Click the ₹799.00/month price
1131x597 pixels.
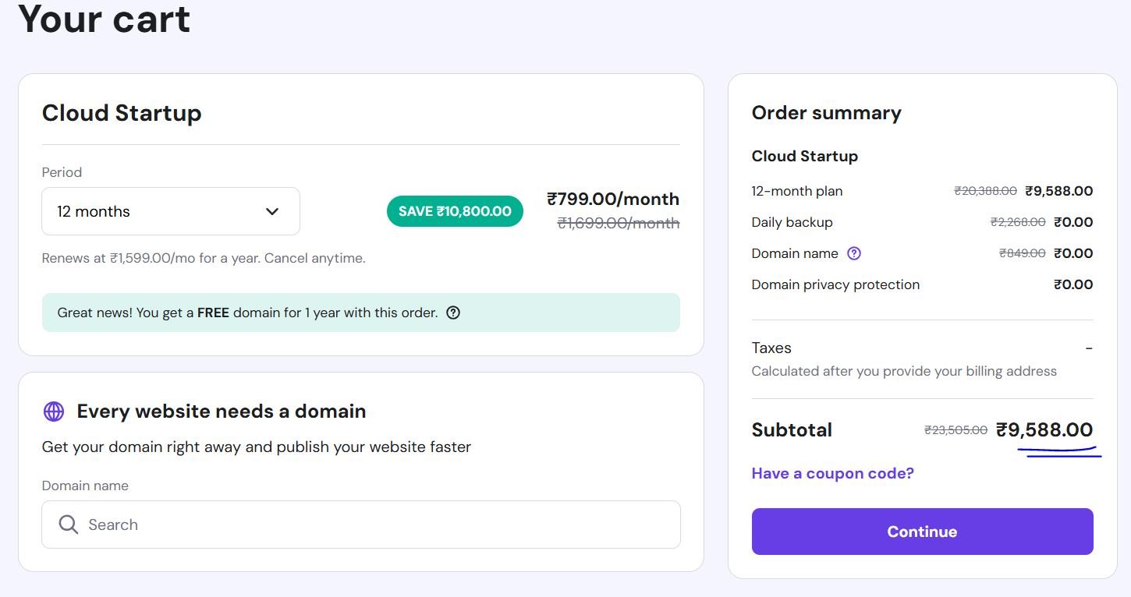[x=613, y=200]
